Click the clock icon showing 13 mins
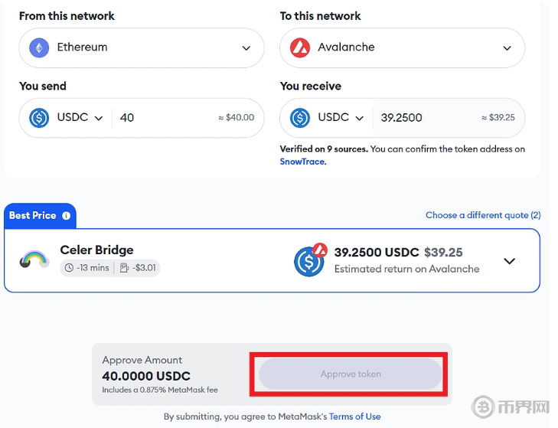Screen dimensions: 558x428 point(69,268)
